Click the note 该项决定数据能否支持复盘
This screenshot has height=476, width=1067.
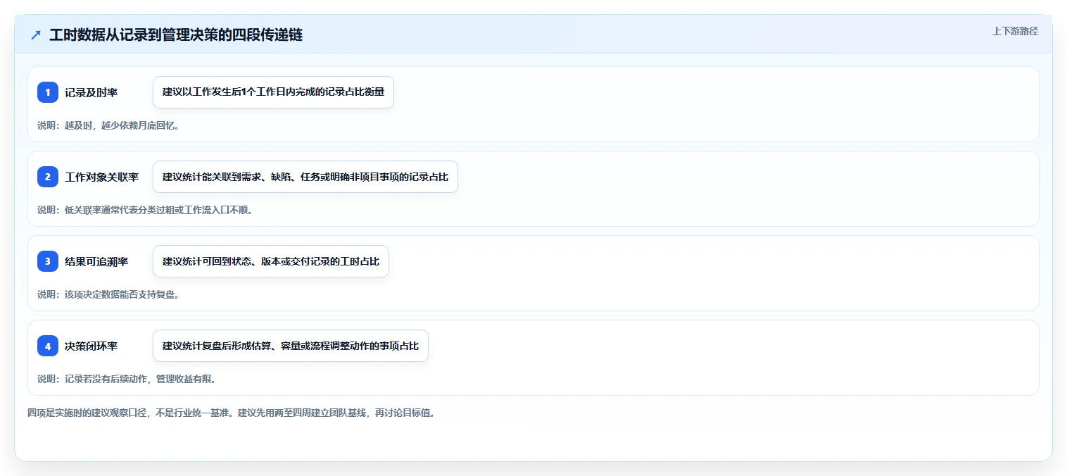(x=108, y=294)
